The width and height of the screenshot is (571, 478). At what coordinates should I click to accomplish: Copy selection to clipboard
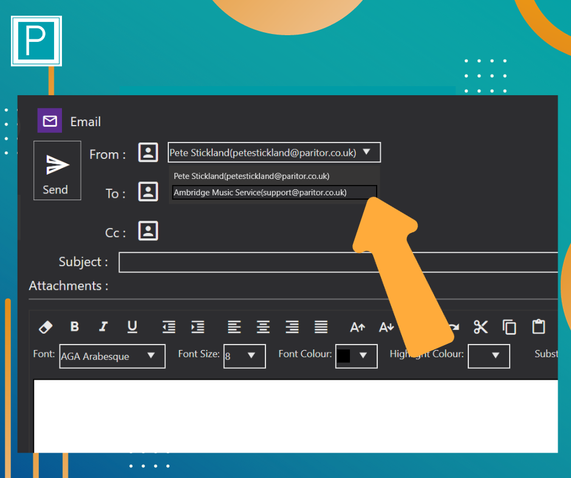pos(510,327)
